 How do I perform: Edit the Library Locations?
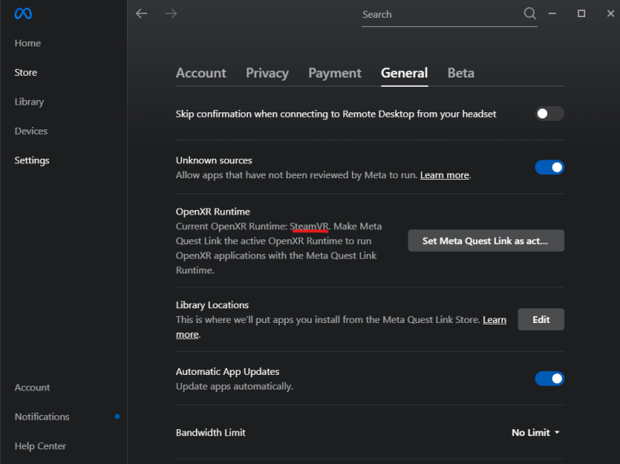541,319
